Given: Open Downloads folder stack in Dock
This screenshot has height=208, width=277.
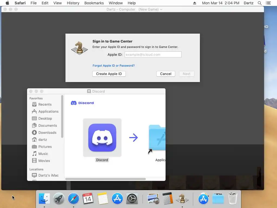Looking at the screenshot, I should [218, 199].
